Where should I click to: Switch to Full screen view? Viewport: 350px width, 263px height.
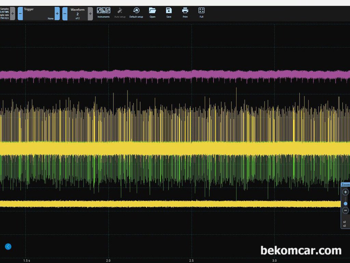201,13
